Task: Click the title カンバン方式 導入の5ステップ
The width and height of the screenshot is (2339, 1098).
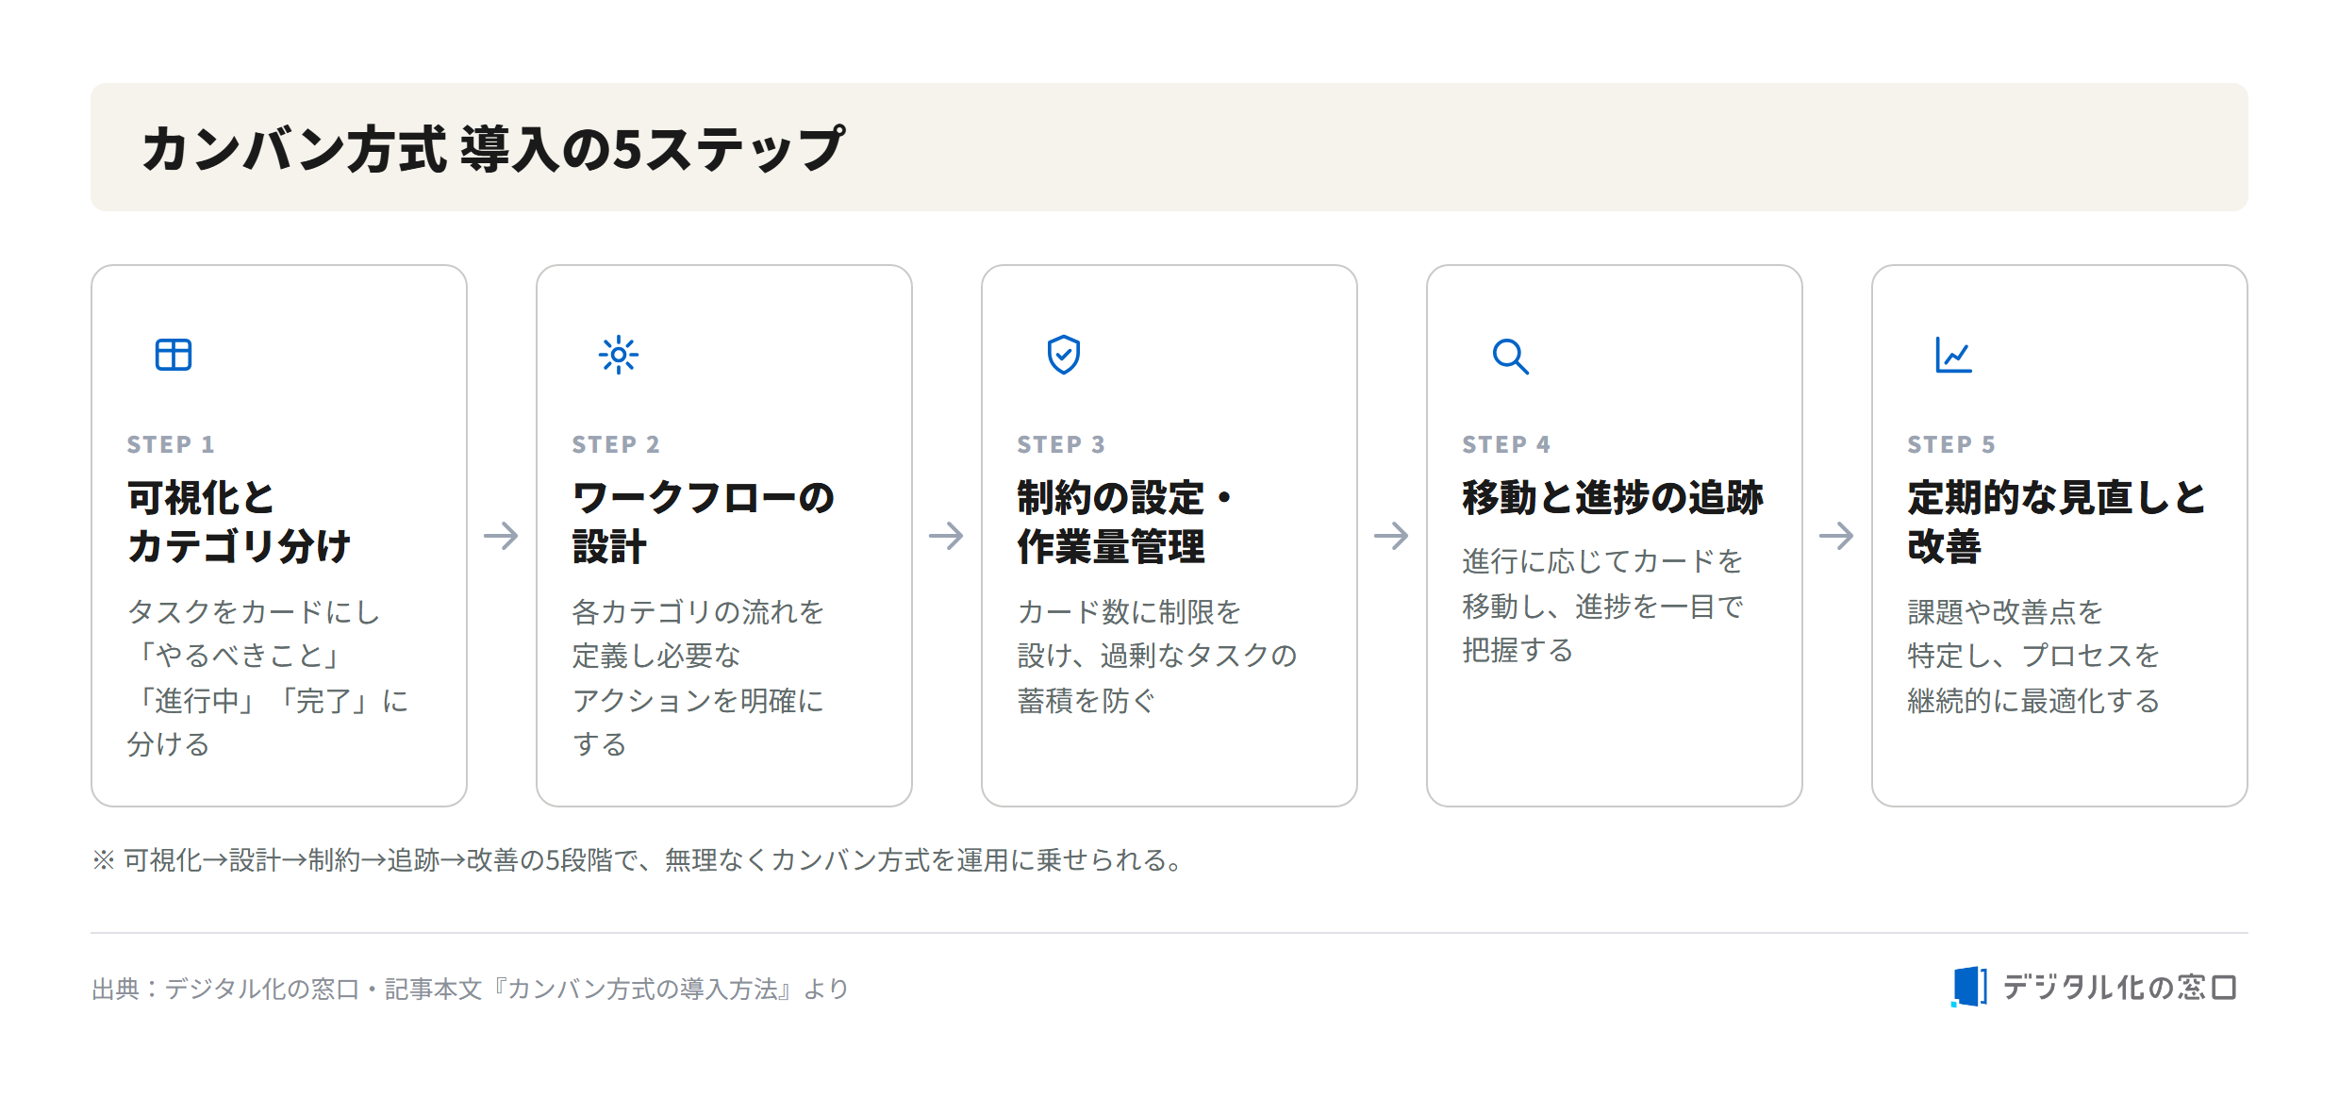Action: 493,148
